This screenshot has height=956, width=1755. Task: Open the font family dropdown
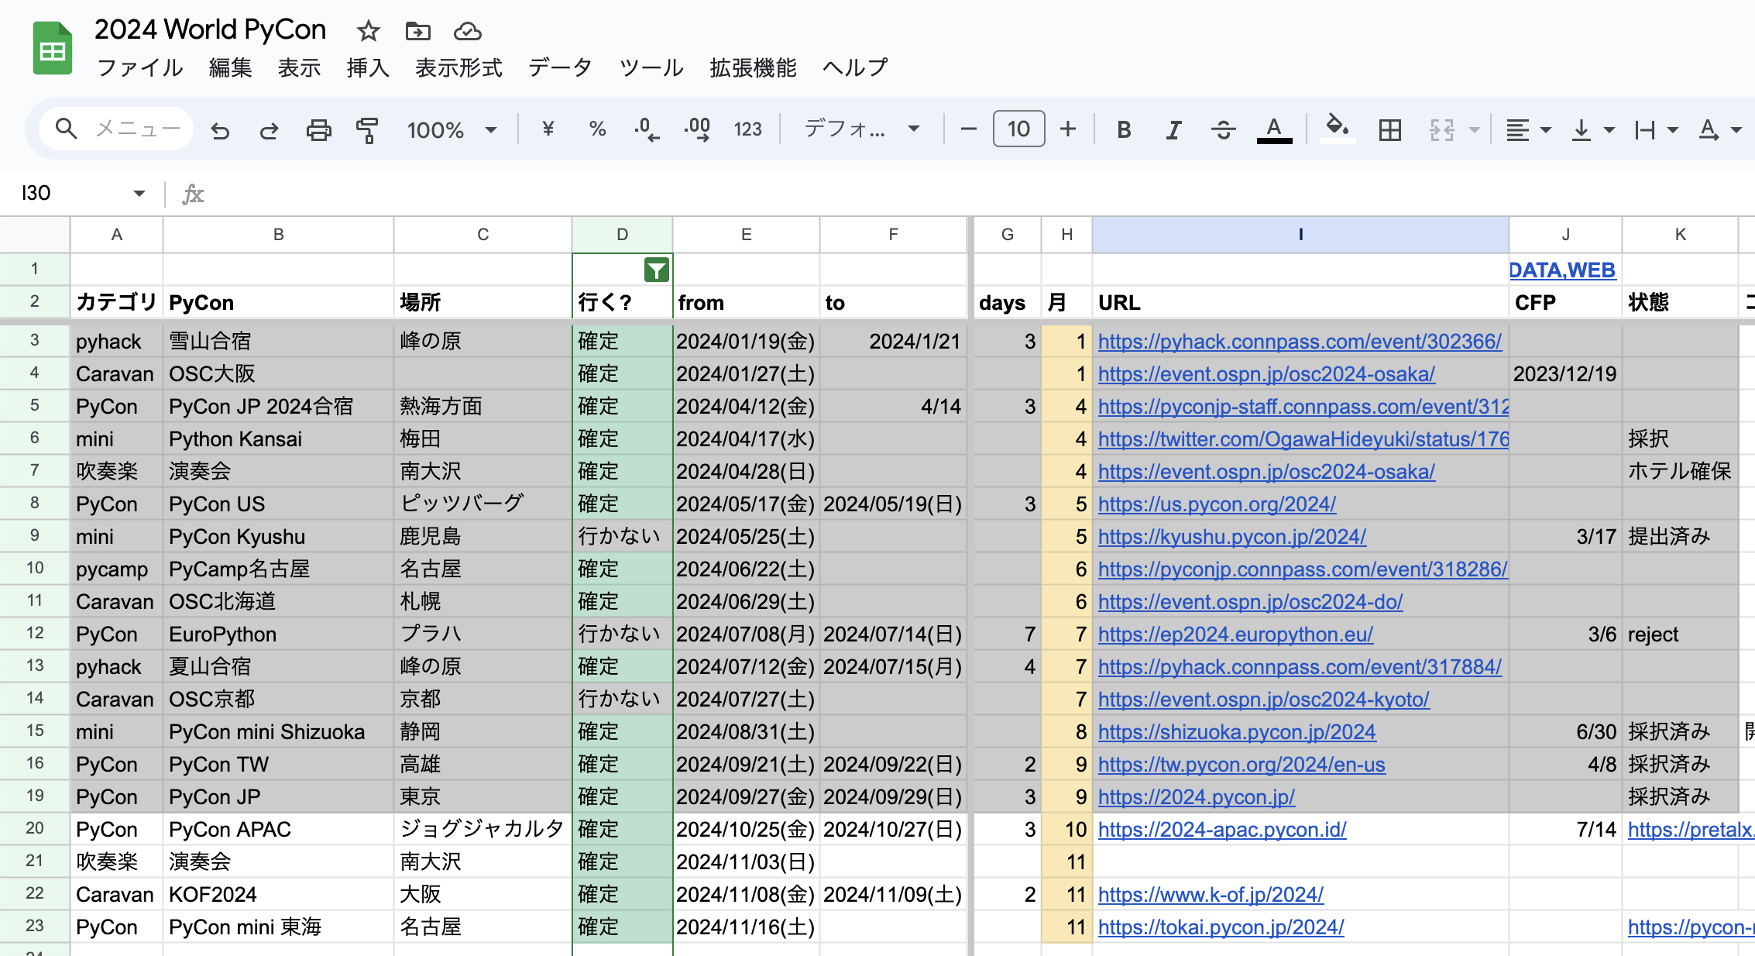[861, 129]
